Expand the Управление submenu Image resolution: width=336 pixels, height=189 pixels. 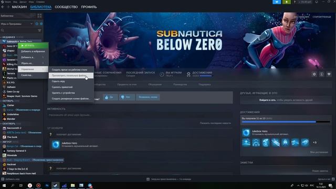[x=33, y=69]
